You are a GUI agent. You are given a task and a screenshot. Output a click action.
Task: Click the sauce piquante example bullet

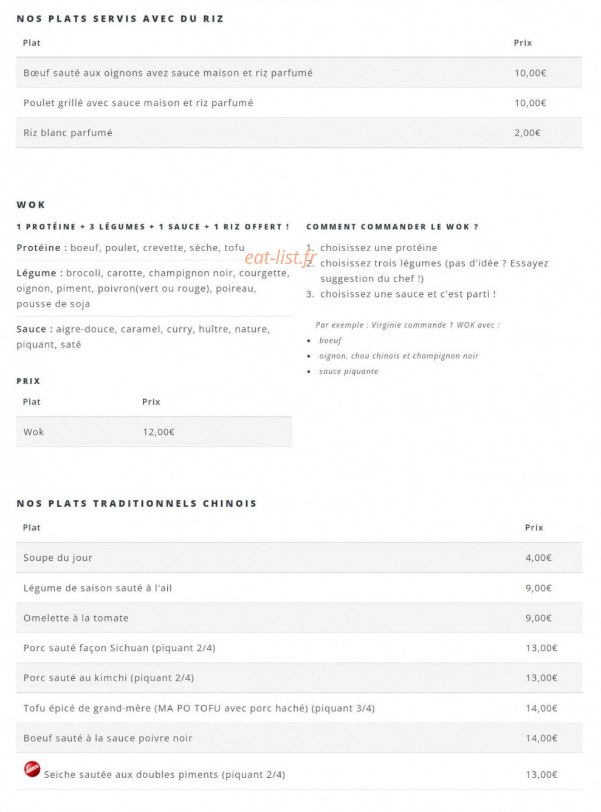pyautogui.click(x=348, y=372)
